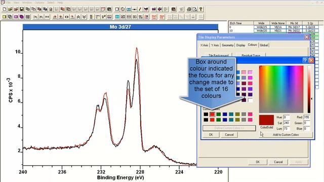Image resolution: width=324 pixels, height=182 pixels.
Task: Pick a colour in the rainbow spectrum field
Action: pyautogui.click(x=281, y=89)
